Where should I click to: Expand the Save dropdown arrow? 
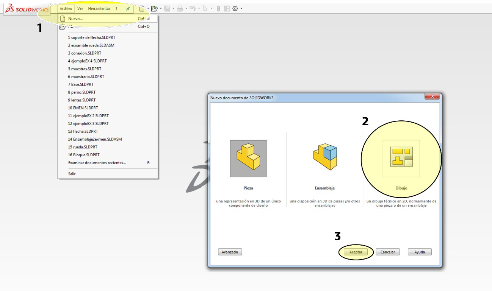click(x=174, y=8)
